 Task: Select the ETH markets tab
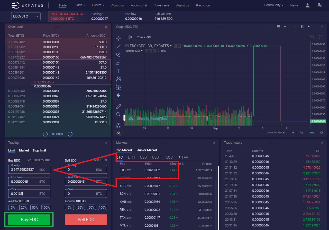(x=131, y=157)
